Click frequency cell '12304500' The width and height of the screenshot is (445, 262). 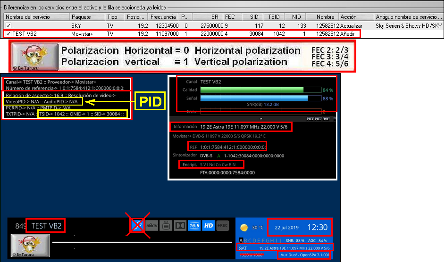167,26
